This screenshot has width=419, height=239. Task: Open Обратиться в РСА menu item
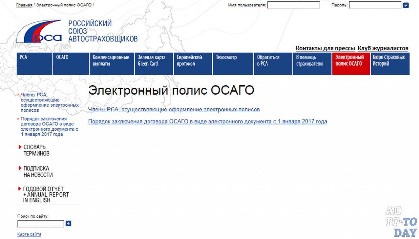click(x=273, y=64)
